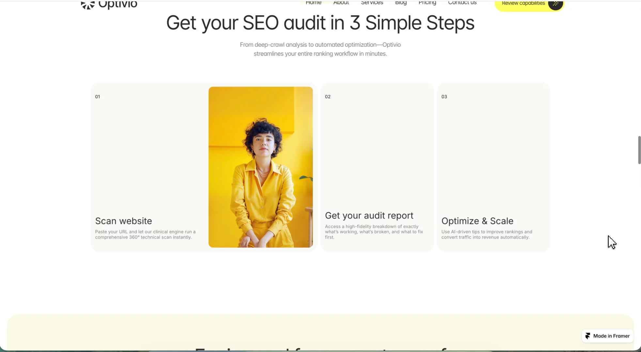
Task: Open the Home nav item
Action: coord(314,3)
